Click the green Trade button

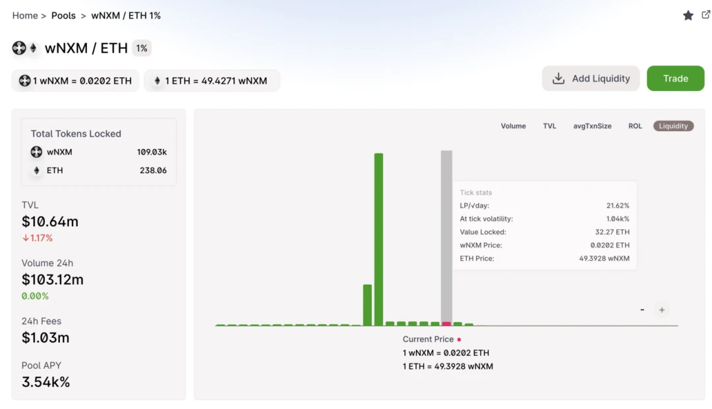click(675, 78)
